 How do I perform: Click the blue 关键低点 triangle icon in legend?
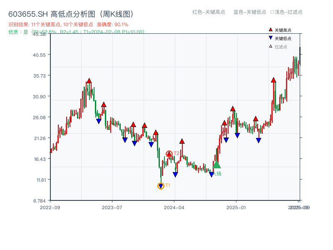point(271,38)
